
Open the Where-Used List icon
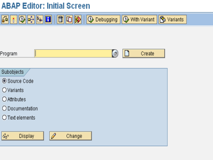(x=31, y=20)
